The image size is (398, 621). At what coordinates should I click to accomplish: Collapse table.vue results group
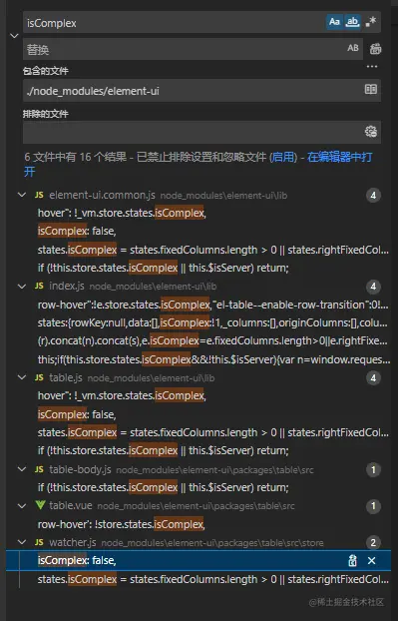pos(22,506)
